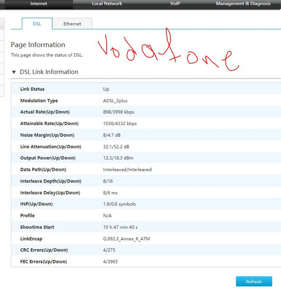The width and height of the screenshot is (281, 302).
Task: Switch to the Ethernet tab
Action: 72,24
